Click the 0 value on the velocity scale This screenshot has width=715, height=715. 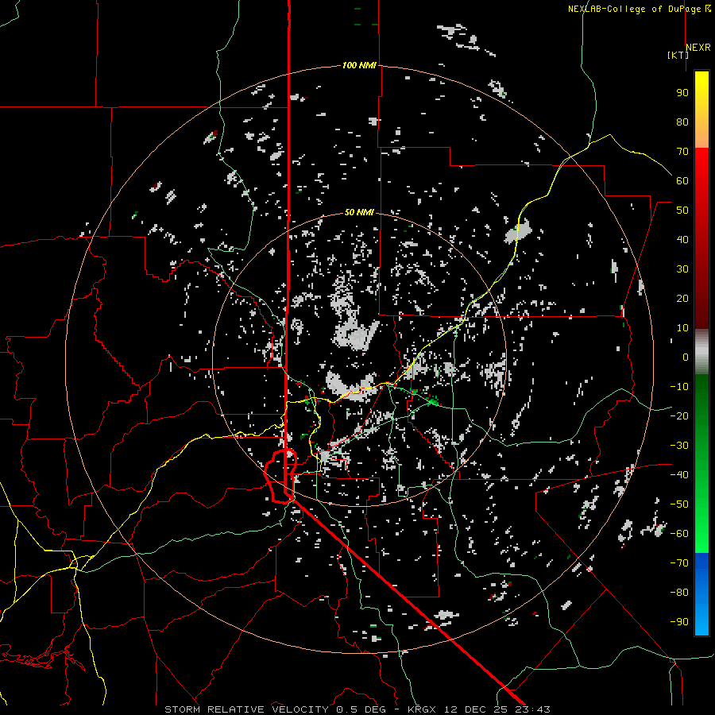tap(686, 357)
